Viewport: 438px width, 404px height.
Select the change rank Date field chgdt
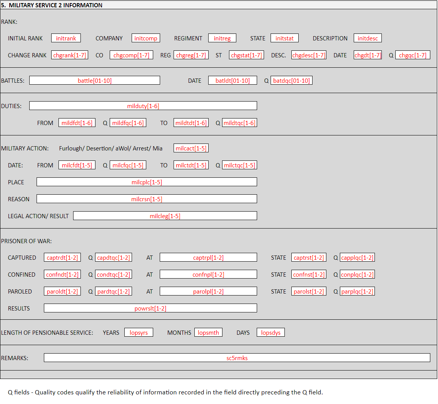click(368, 55)
